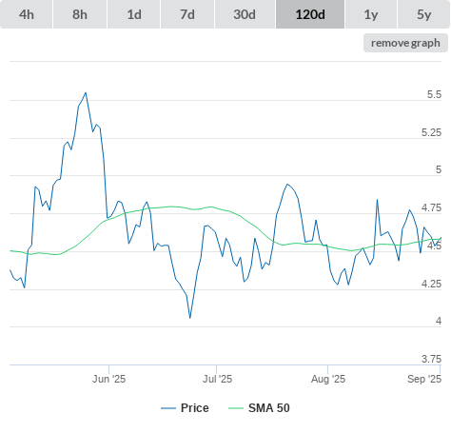Click the Sep '25 axis label
The image size is (451, 433).
[x=424, y=379]
